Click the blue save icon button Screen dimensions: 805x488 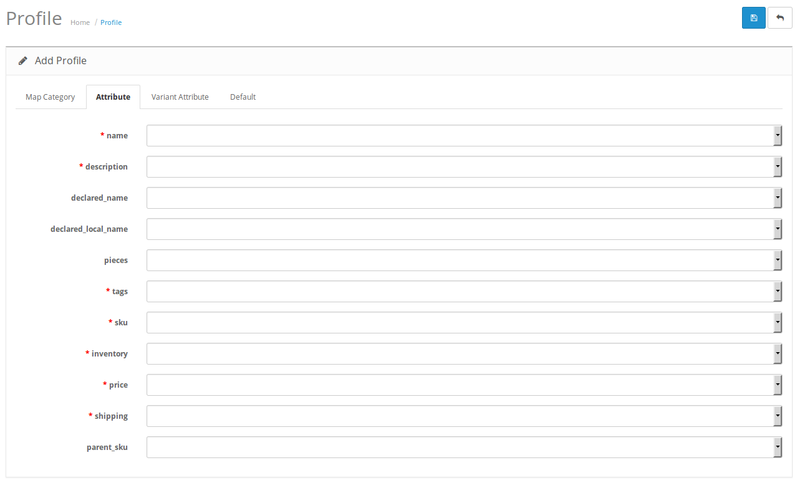coord(753,18)
